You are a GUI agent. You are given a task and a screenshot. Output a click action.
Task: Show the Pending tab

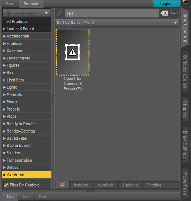pos(154,185)
